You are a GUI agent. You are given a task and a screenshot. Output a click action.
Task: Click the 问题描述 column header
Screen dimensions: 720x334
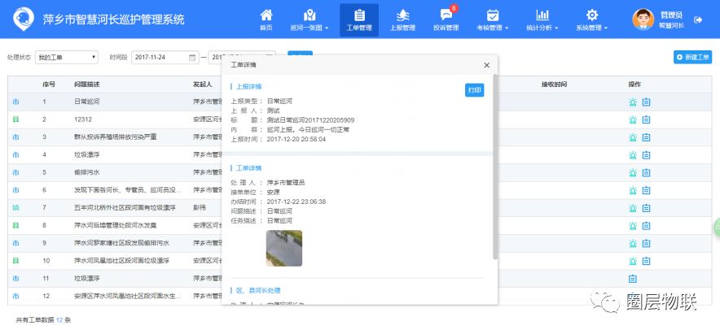pyautogui.click(x=87, y=85)
